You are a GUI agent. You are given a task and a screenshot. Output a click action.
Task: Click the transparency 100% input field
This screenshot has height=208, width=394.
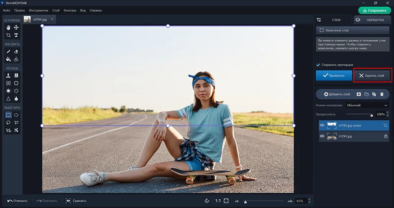pyautogui.click(x=380, y=114)
